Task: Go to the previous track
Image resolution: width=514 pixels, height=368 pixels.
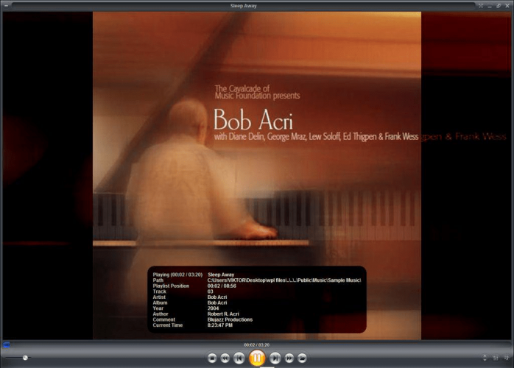Action: [239, 358]
